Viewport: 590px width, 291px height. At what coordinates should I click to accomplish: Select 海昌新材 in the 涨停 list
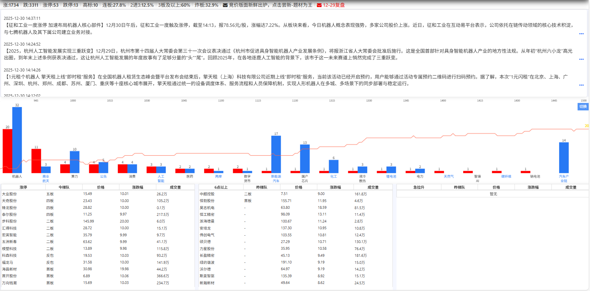pyautogui.click(x=9, y=269)
